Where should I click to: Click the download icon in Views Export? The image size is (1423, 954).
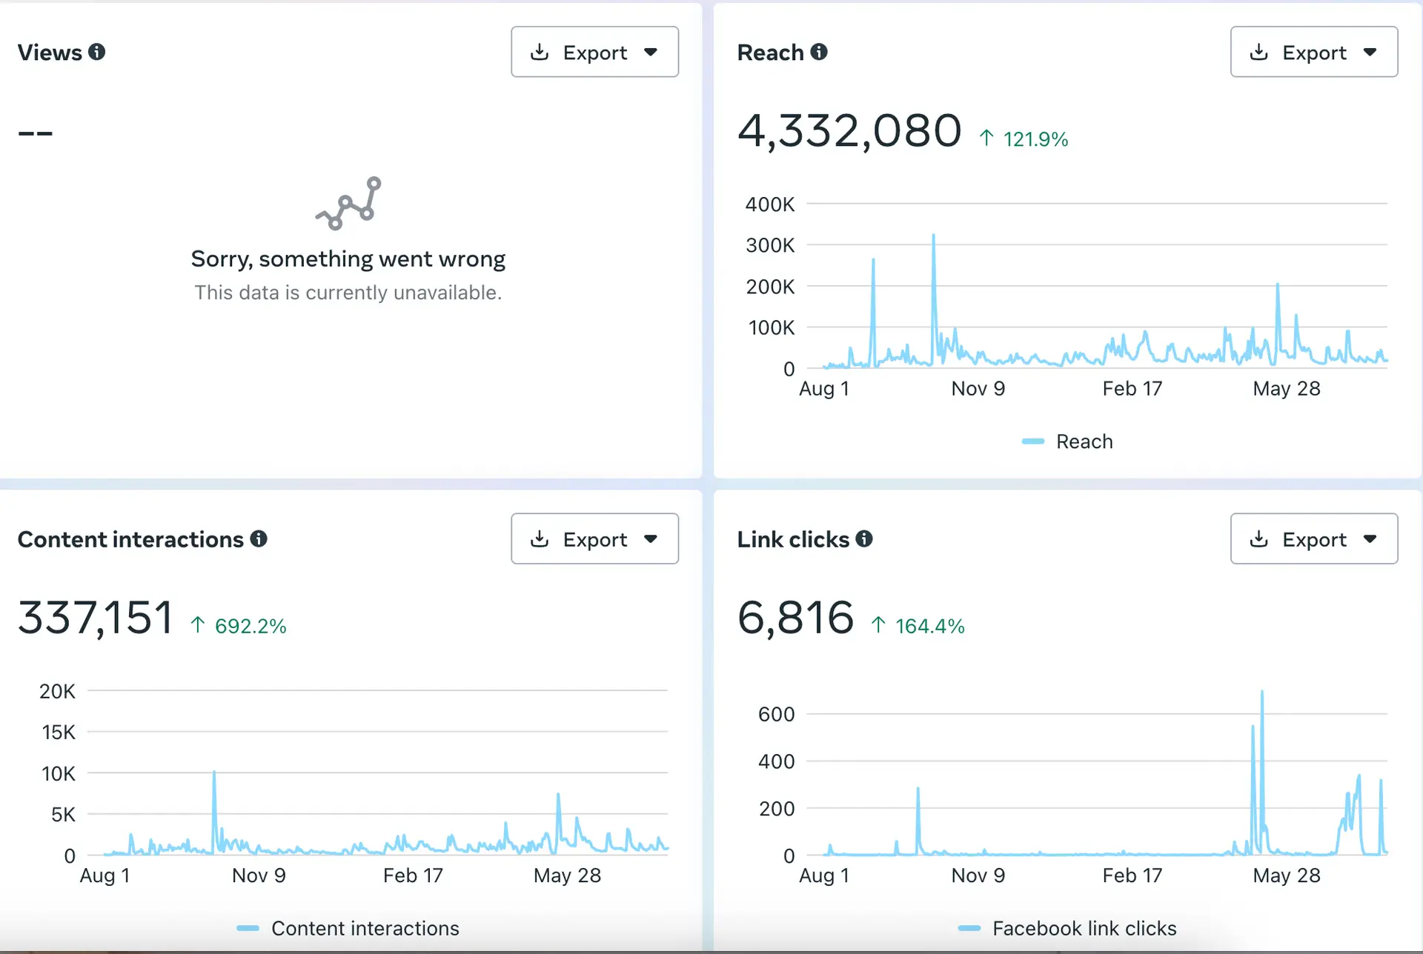tap(540, 52)
